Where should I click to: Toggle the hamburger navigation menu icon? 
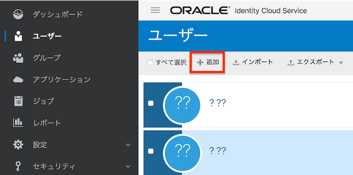click(x=155, y=10)
